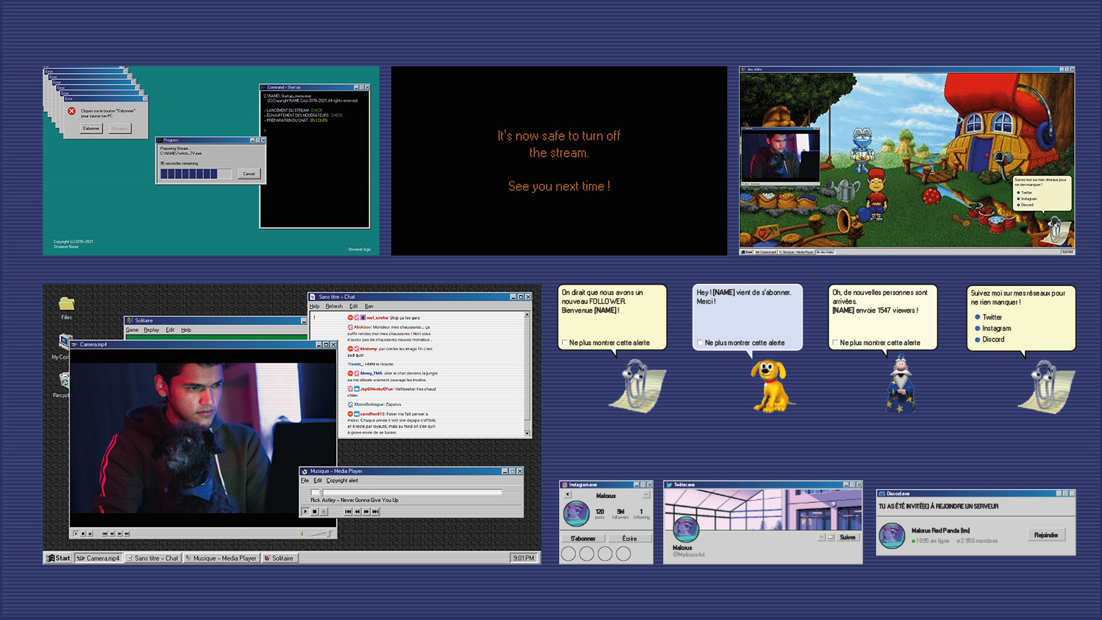Switch to Camera.mp4 taskbar button

click(x=98, y=558)
